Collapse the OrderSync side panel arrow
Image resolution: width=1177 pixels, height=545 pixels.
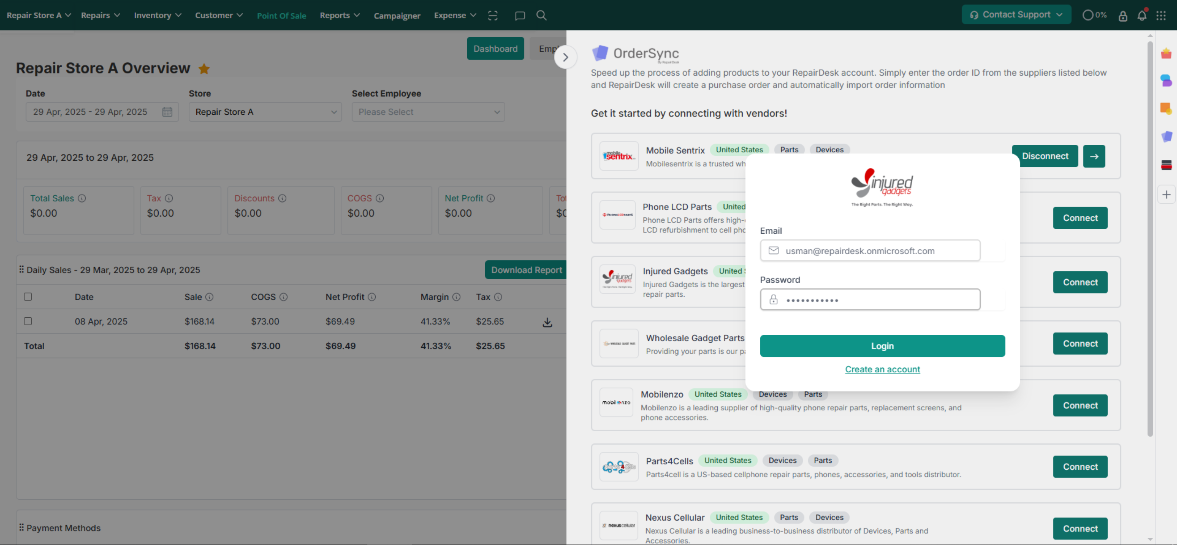pos(566,57)
